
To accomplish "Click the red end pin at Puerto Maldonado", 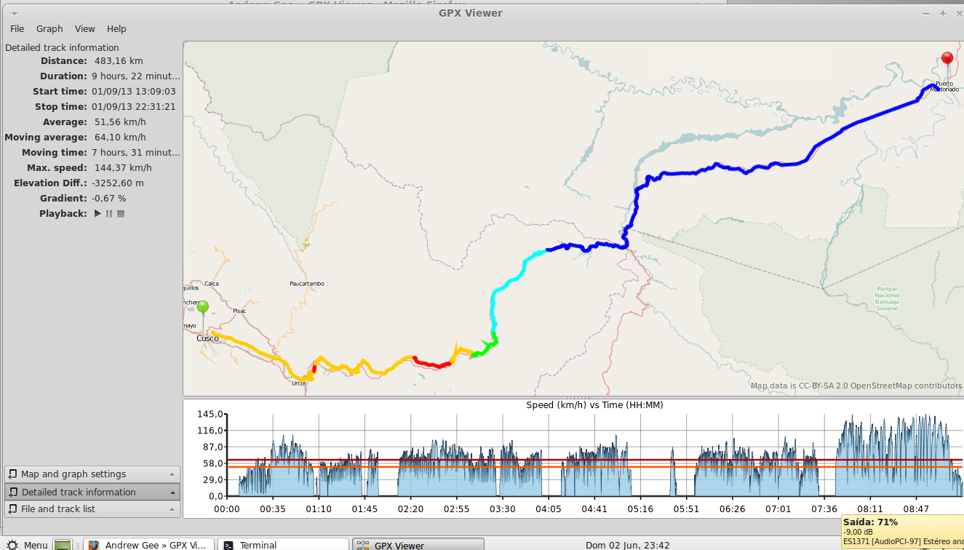I will tap(947, 59).
